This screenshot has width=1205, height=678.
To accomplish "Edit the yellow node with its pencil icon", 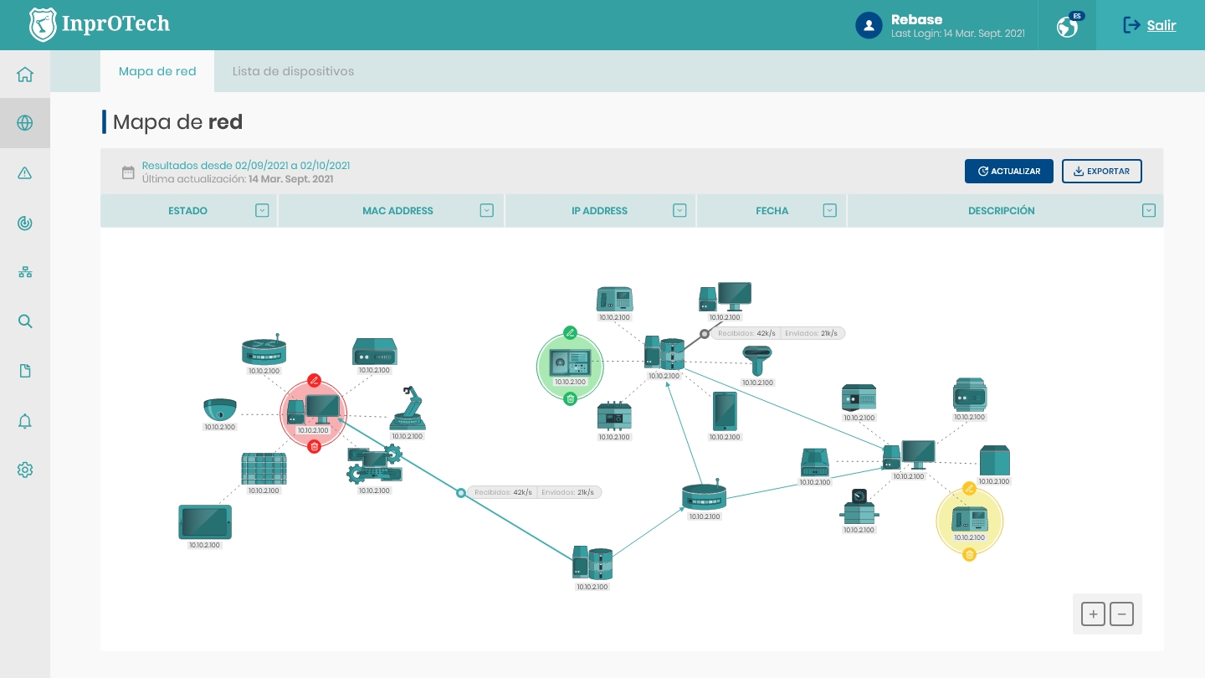I will [x=970, y=488].
